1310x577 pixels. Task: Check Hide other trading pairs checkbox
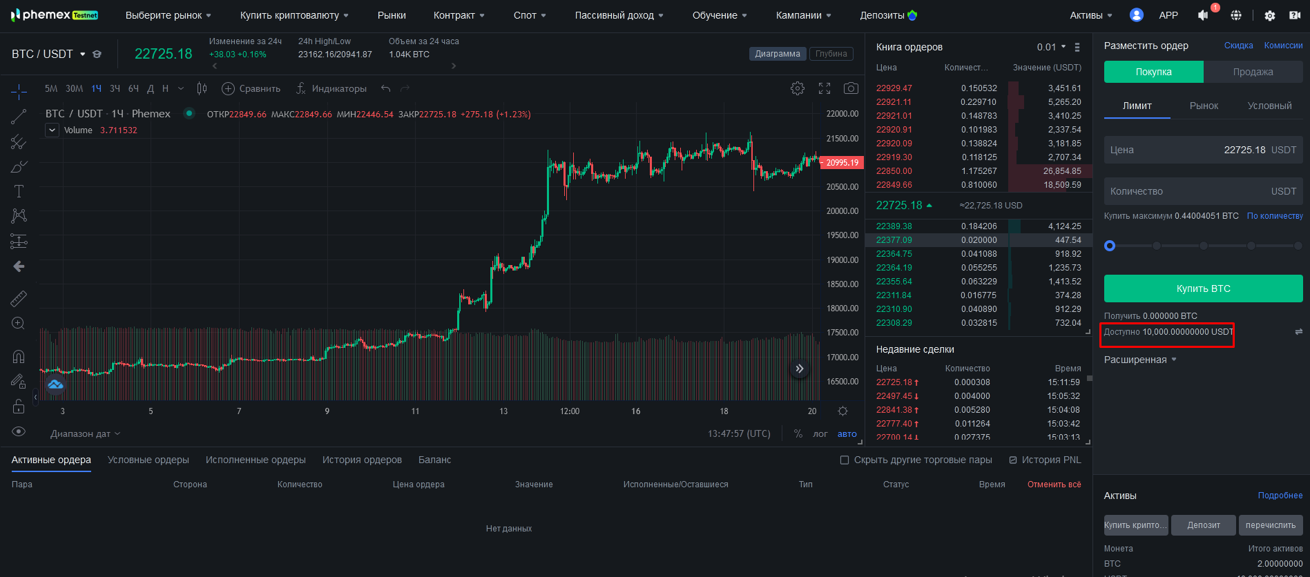coord(845,460)
